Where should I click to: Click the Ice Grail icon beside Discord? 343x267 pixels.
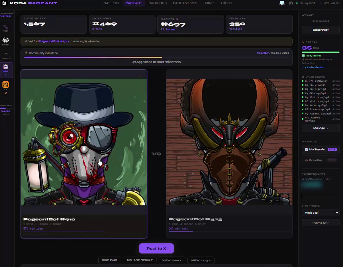pyautogui.click(x=282, y=3)
